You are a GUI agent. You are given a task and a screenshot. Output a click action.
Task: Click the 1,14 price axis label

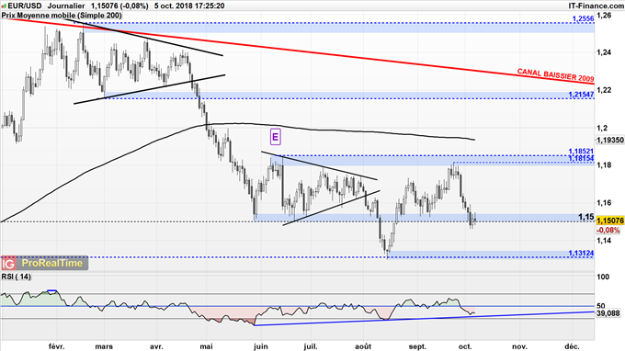pos(604,241)
